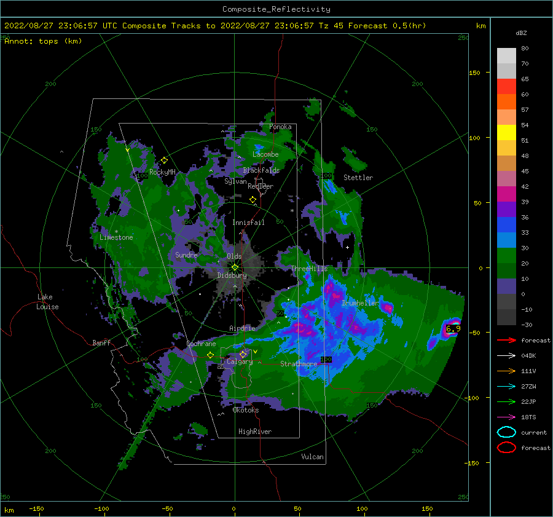
Task: Click the slate-purple swatch between 10 and 0
Action: pos(506,286)
